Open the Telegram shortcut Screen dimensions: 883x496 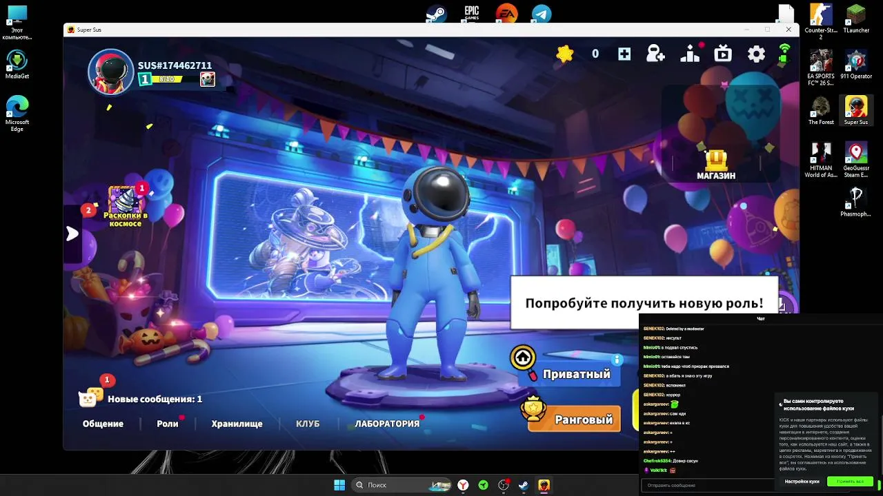pyautogui.click(x=542, y=14)
